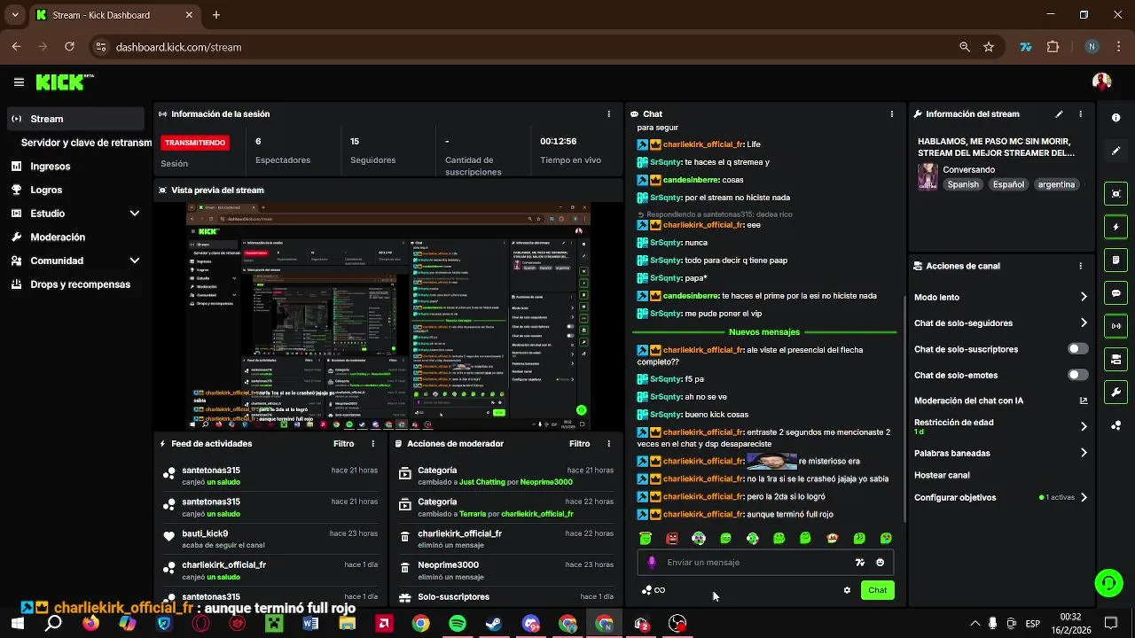Open Steam from taskbar
The width and height of the screenshot is (1135, 638).
[x=494, y=624]
